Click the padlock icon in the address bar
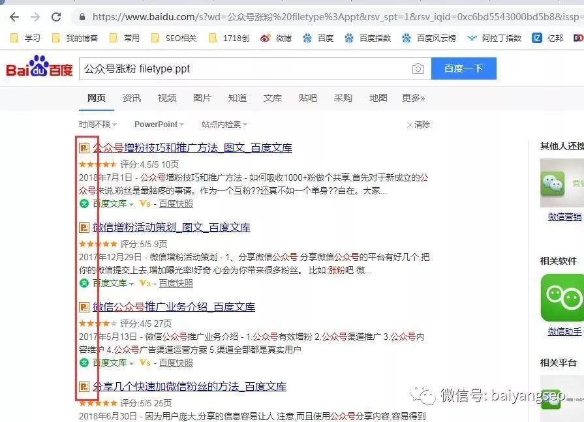The width and height of the screenshot is (584, 422). 82,17
